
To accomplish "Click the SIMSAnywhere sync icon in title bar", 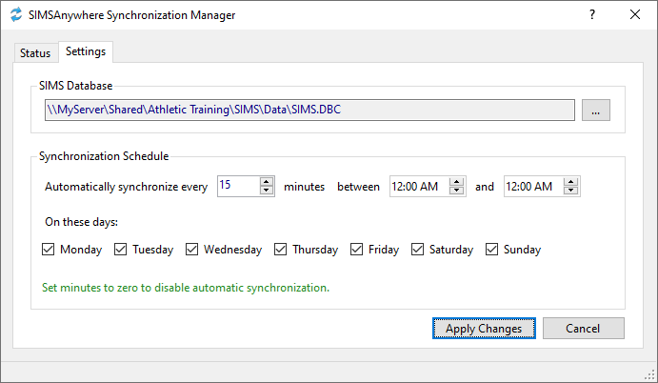I will point(16,14).
